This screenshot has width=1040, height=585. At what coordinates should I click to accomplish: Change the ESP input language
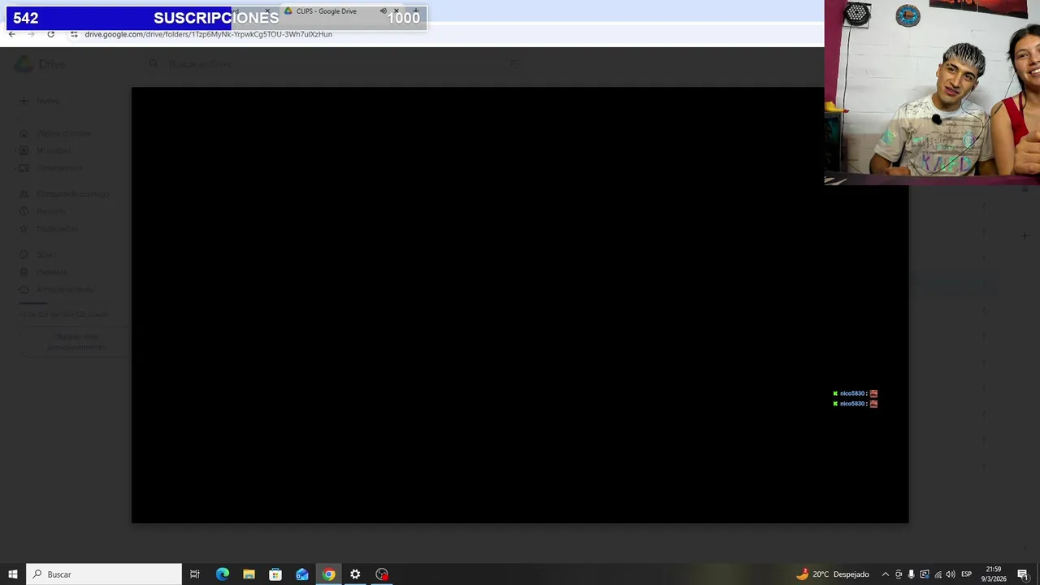[967, 574]
